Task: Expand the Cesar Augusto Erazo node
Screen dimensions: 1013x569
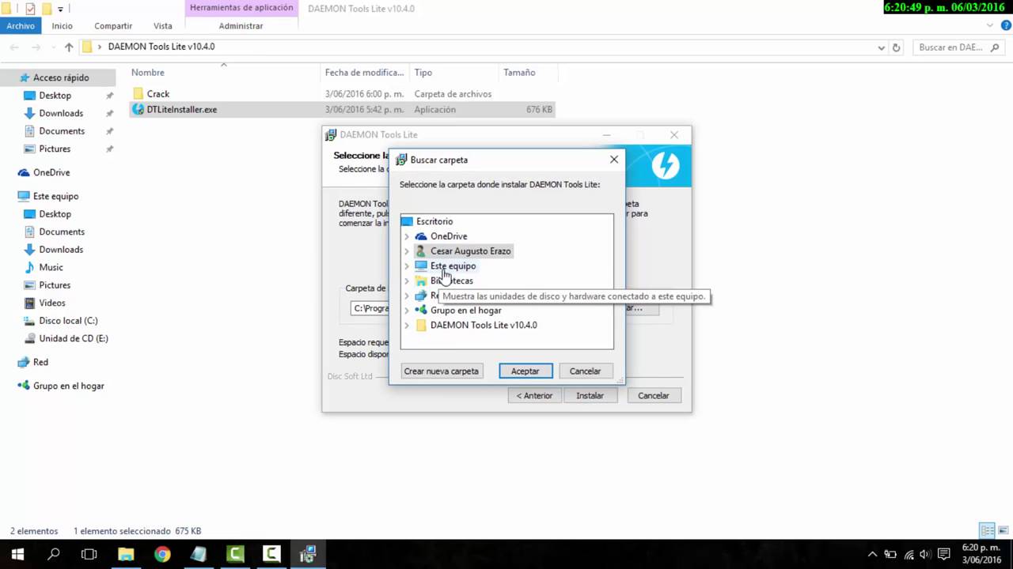Action: (x=407, y=251)
